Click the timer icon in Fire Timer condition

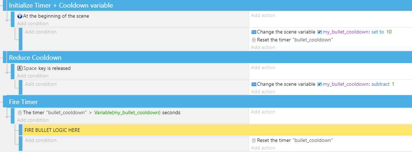(x=20, y=113)
